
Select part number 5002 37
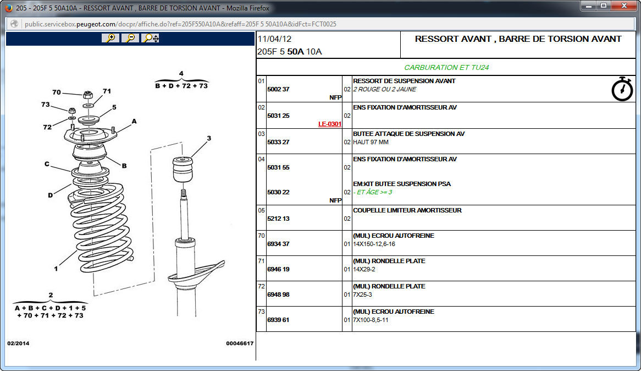[x=278, y=89]
